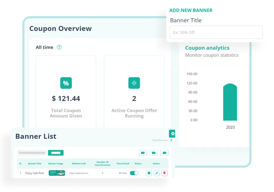This screenshot has height=192, width=274.
Task: Click the Coupon analytics heading
Action: click(x=207, y=48)
